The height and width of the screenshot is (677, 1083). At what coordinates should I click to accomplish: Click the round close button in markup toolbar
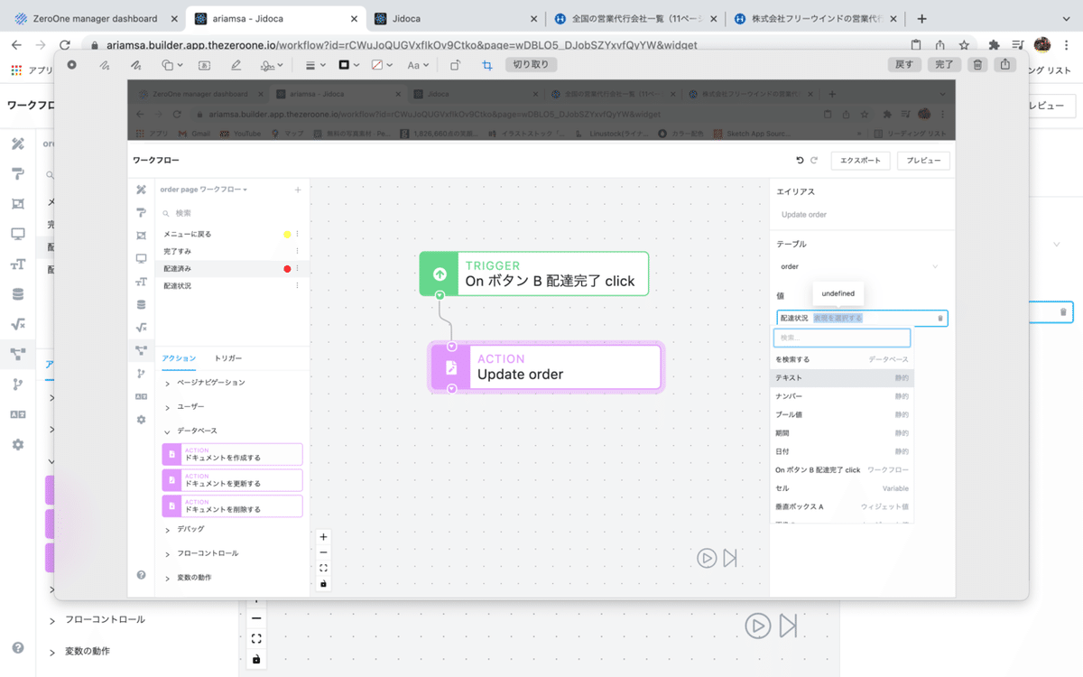point(72,65)
